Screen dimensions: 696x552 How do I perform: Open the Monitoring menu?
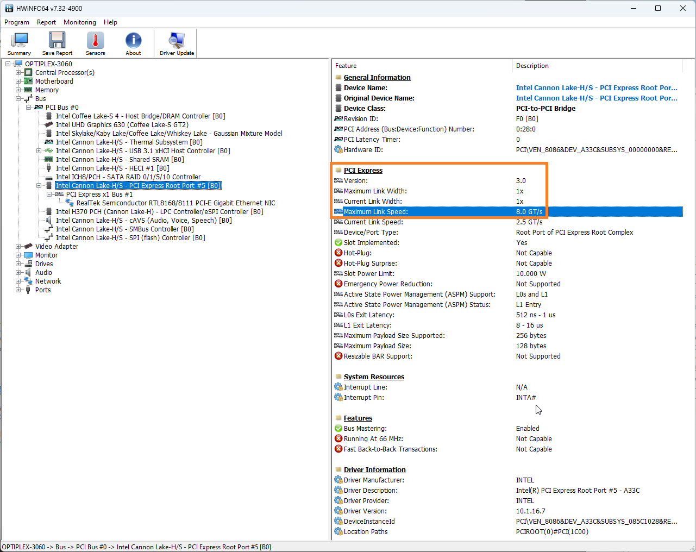click(x=80, y=22)
